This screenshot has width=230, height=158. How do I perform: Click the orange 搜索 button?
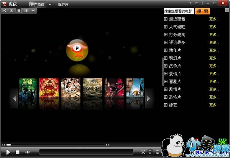pyautogui.click(x=202, y=11)
